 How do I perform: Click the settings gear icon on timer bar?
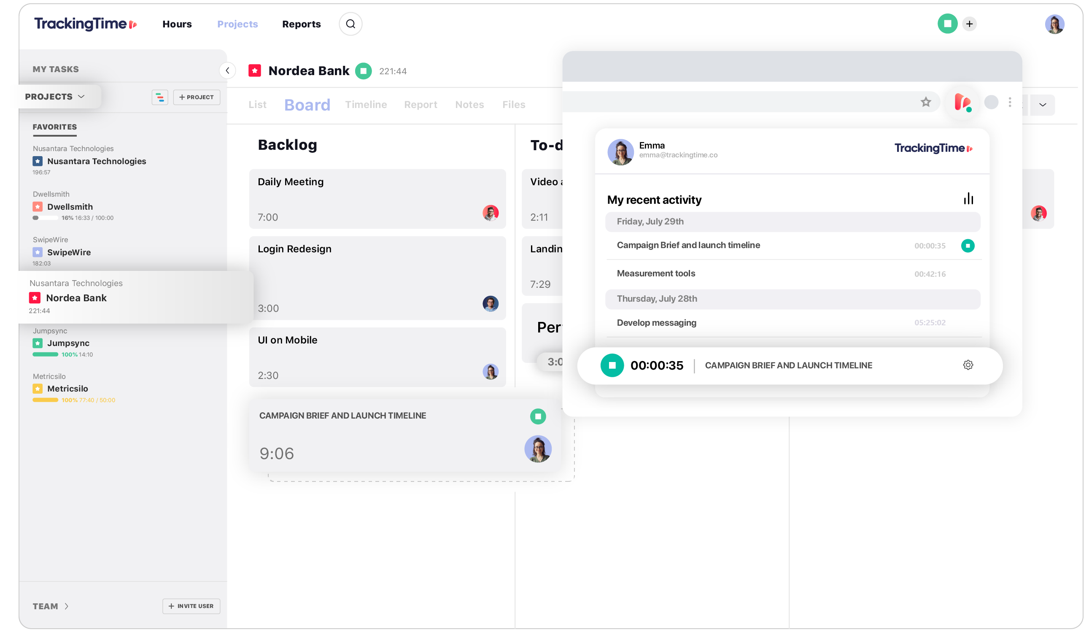(968, 365)
